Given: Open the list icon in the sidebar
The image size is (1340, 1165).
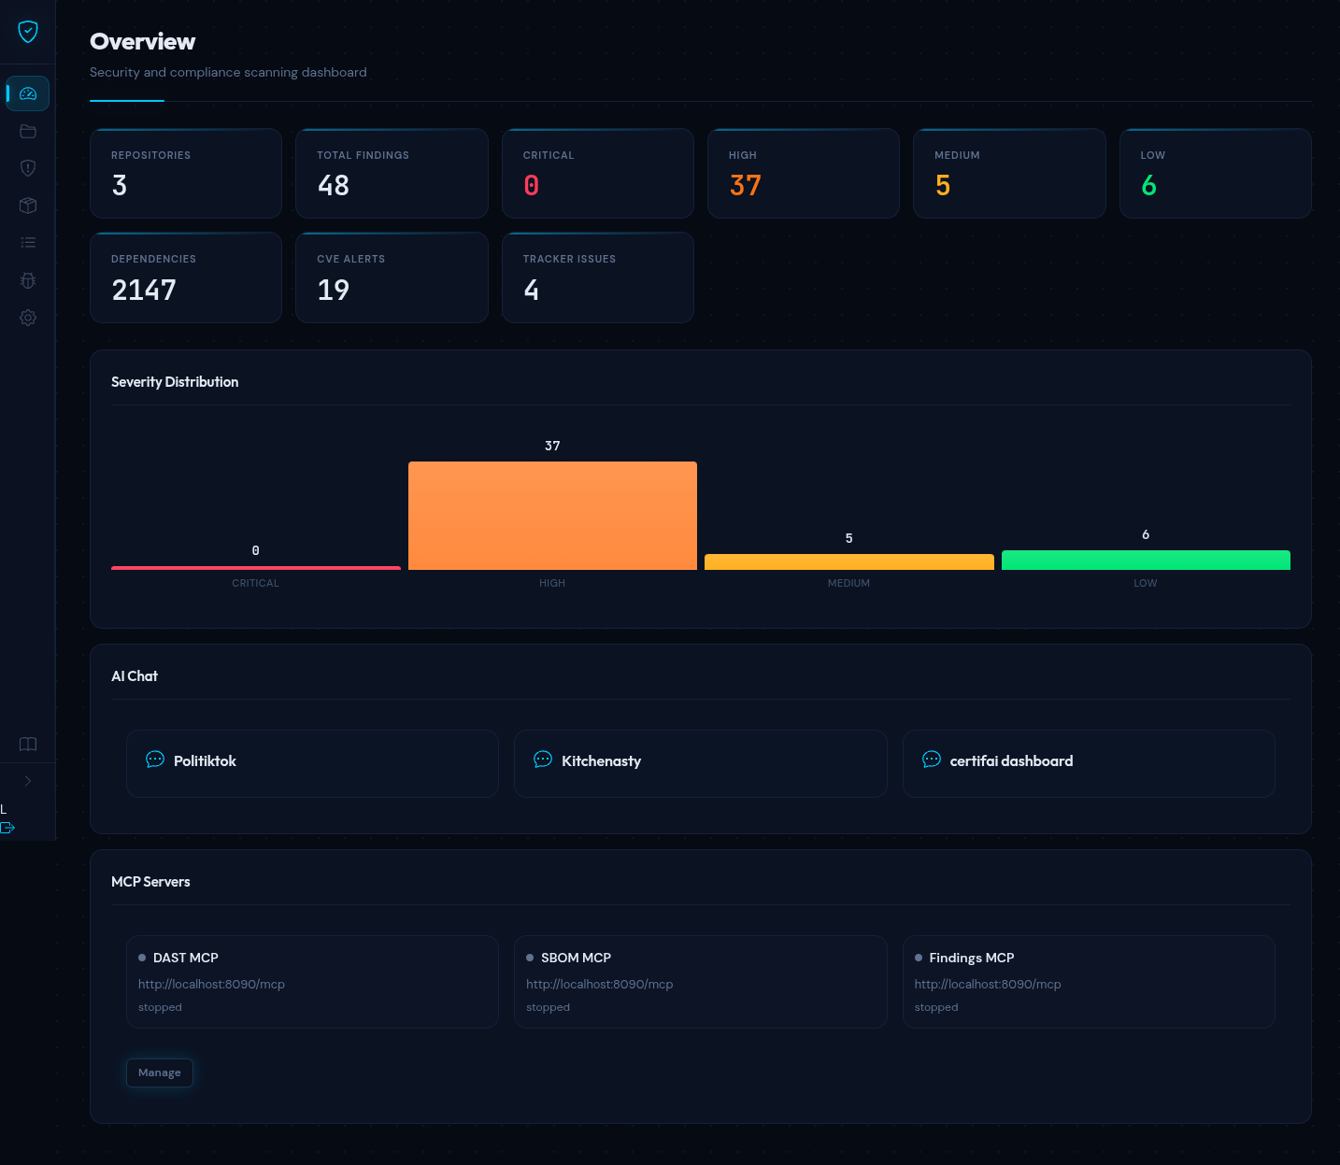Looking at the screenshot, I should 28,243.
